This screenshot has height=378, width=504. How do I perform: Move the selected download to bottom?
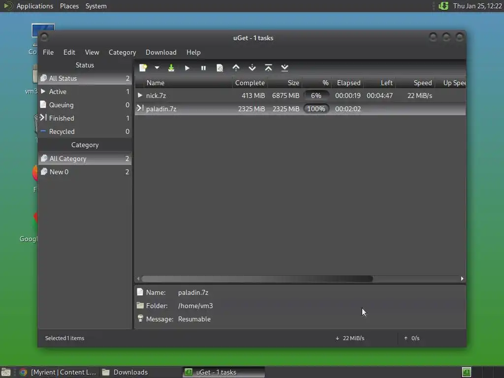(284, 68)
